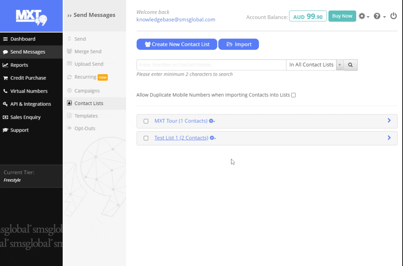403x266 pixels.
Task: Click the Import button
Action: click(239, 44)
